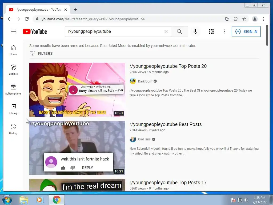The image size is (273, 205).
Task: Open Windows Explorer from the taskbar
Action: 24,200
